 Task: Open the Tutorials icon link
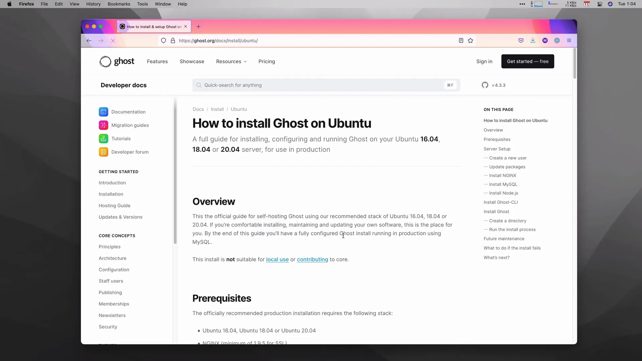point(103,139)
